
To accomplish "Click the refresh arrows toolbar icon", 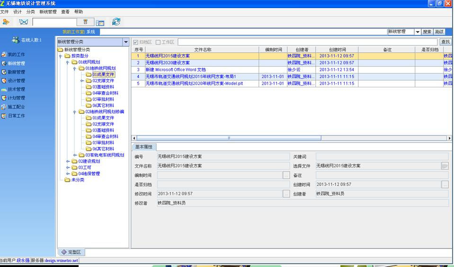I will tap(116, 22).
